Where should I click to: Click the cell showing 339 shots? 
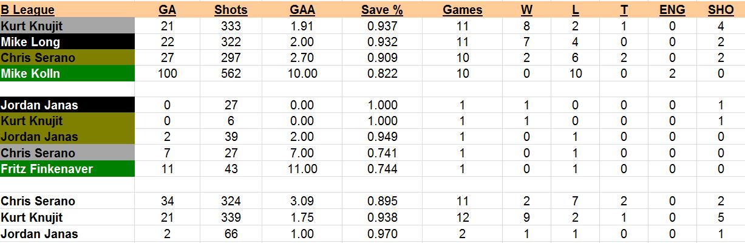tap(231, 217)
